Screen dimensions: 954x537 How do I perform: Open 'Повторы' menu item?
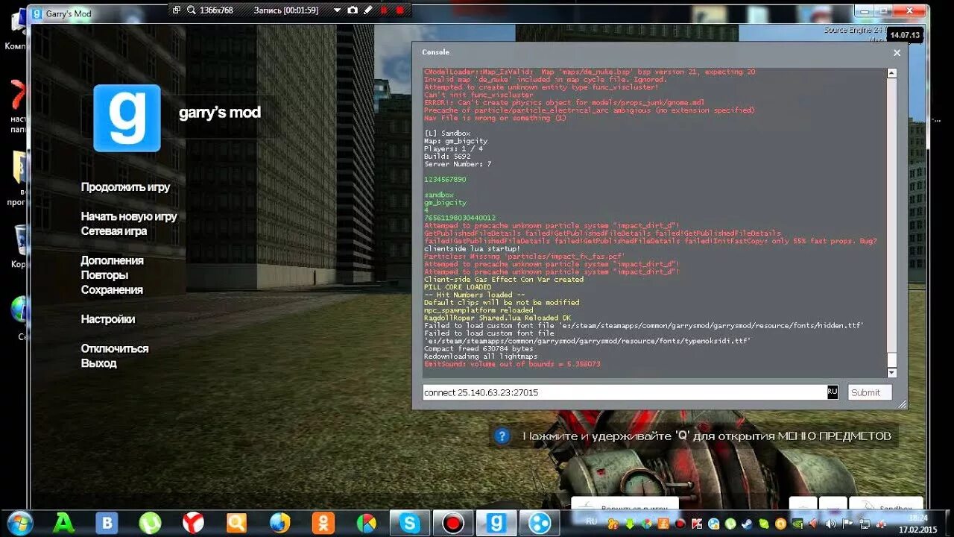coord(105,274)
